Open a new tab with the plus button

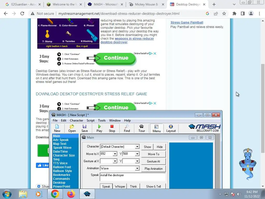pyautogui.click(x=214, y=4)
